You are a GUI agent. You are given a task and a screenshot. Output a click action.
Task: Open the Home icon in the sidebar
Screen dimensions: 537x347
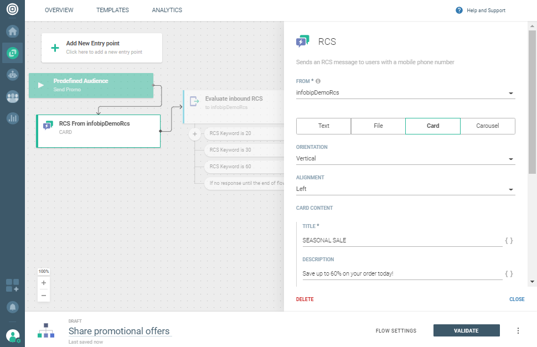[x=12, y=32]
